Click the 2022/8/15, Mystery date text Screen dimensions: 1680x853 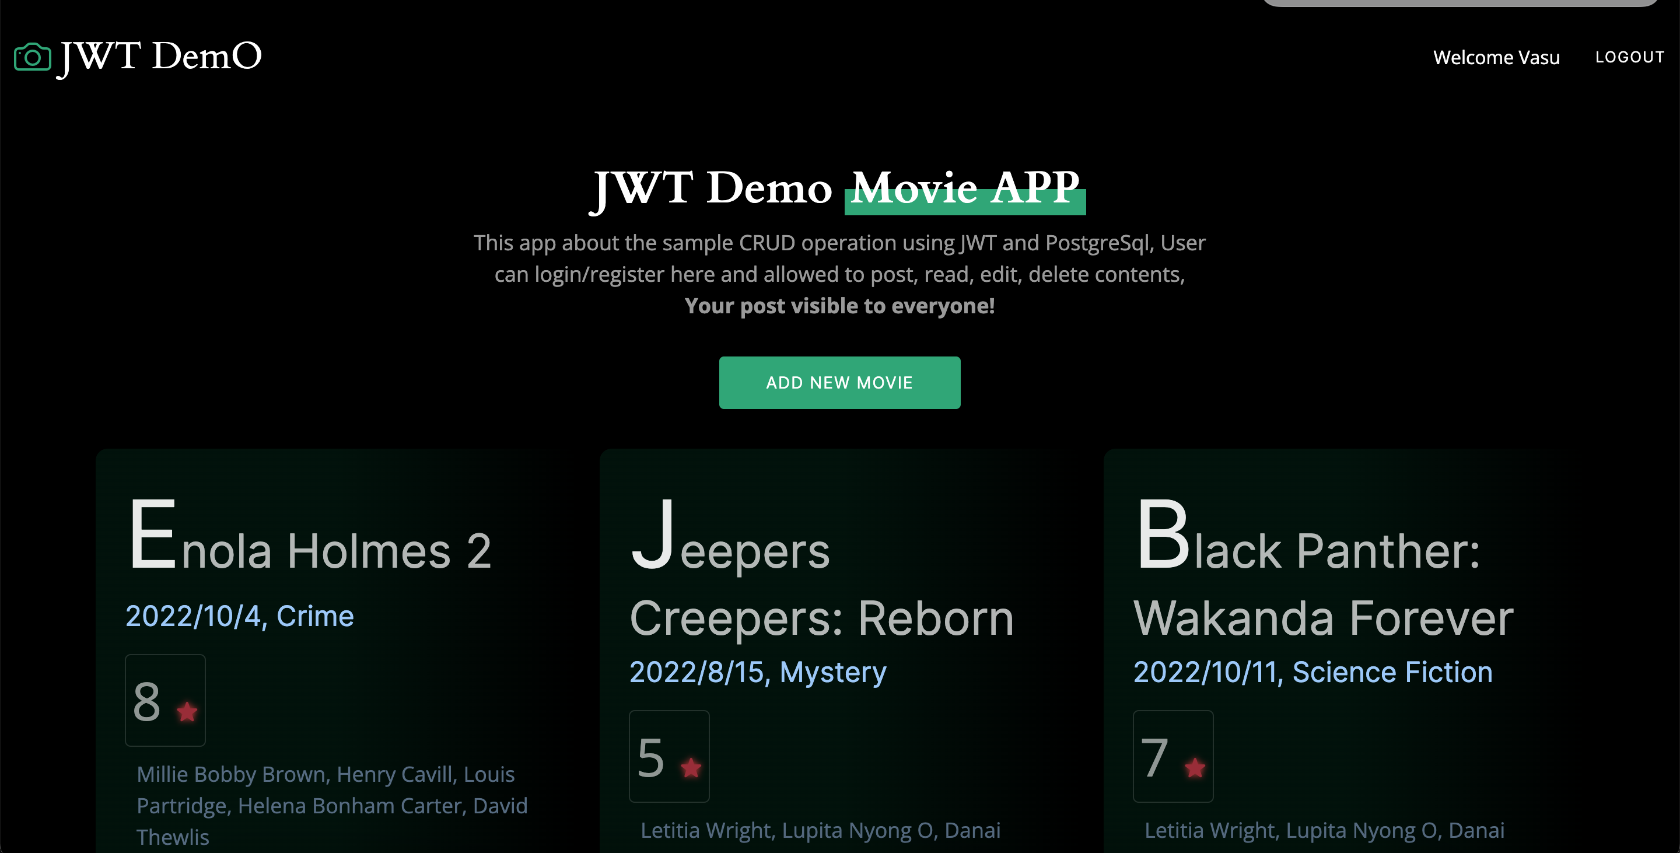coord(757,672)
